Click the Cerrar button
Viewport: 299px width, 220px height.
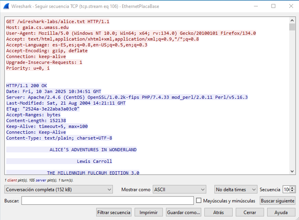click(250, 213)
